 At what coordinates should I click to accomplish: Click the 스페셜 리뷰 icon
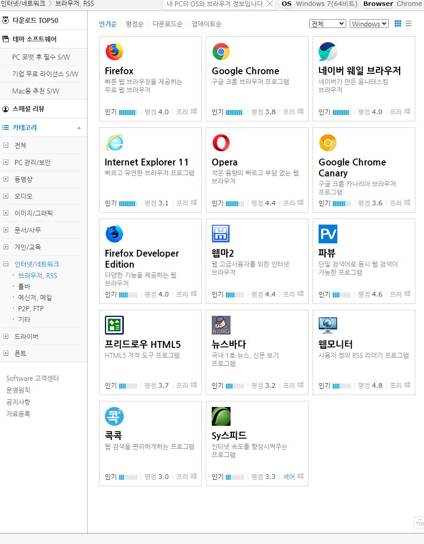(x=6, y=109)
